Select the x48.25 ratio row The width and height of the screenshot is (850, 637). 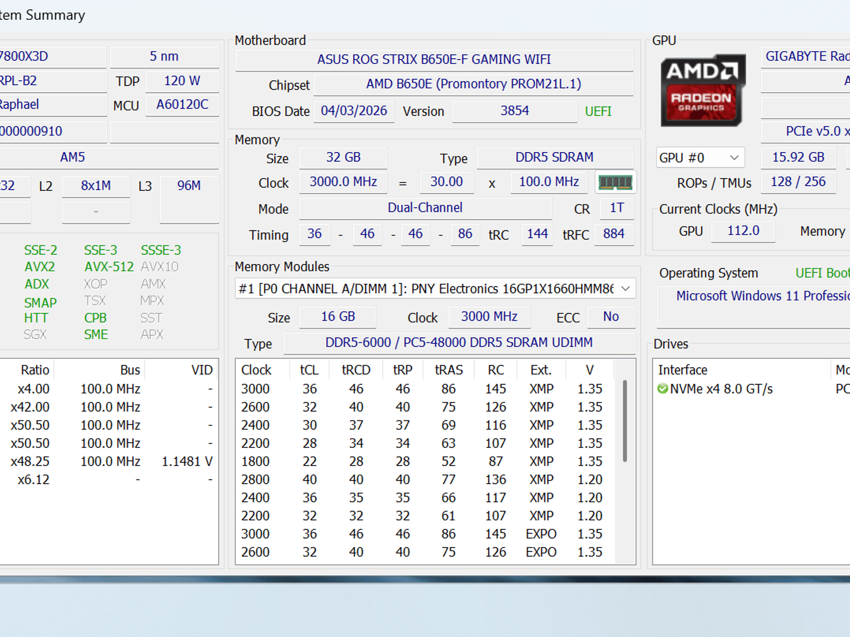pyautogui.click(x=109, y=461)
